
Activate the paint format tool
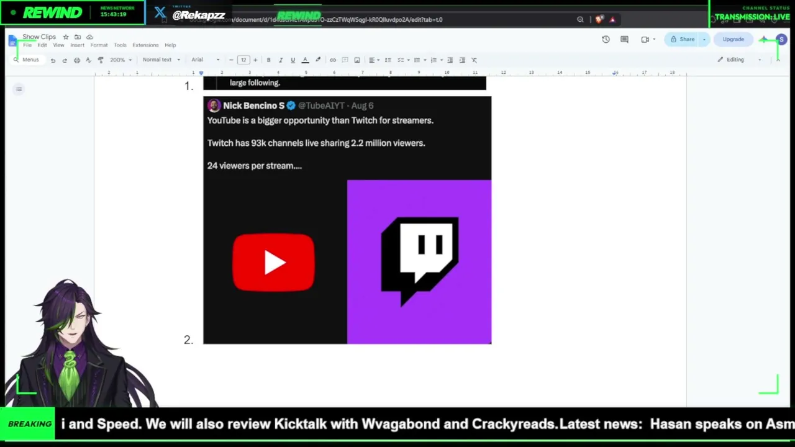pos(101,60)
